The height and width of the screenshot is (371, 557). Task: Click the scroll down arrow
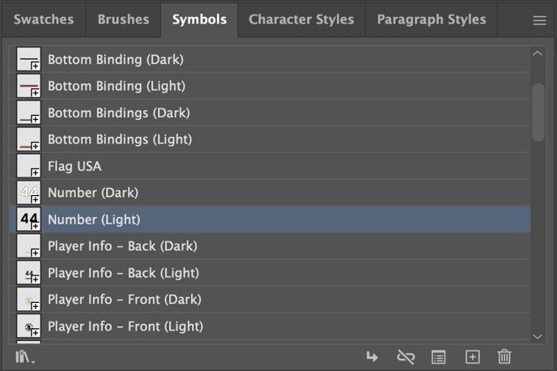(538, 336)
